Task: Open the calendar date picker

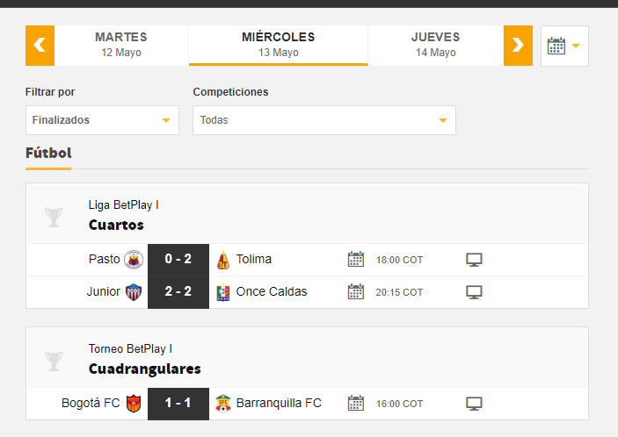Action: [x=564, y=46]
